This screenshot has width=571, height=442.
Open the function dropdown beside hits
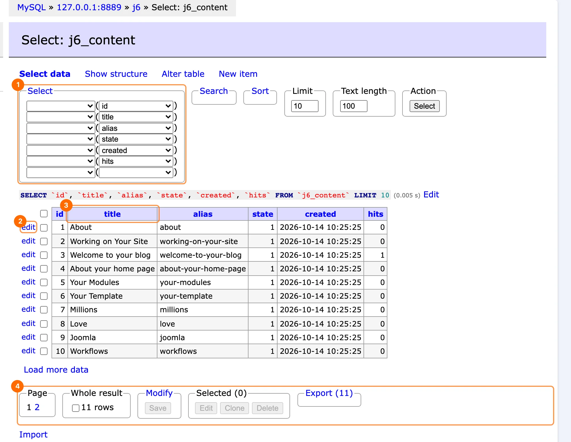pos(61,161)
